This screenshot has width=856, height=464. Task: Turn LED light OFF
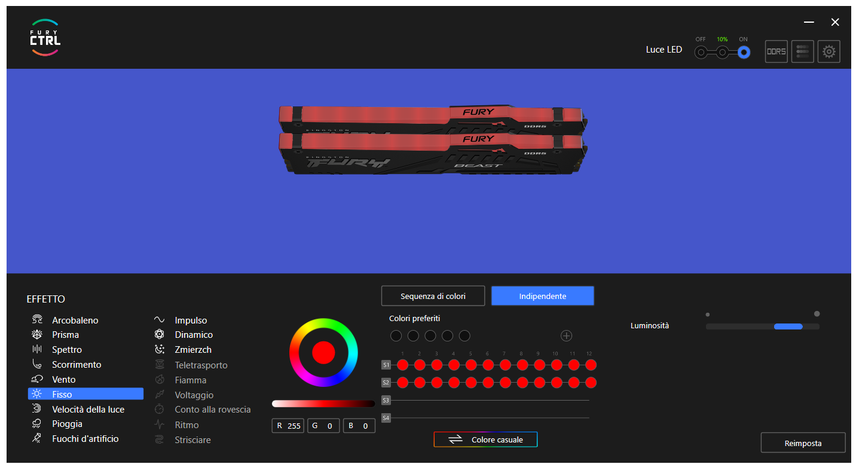coord(701,53)
